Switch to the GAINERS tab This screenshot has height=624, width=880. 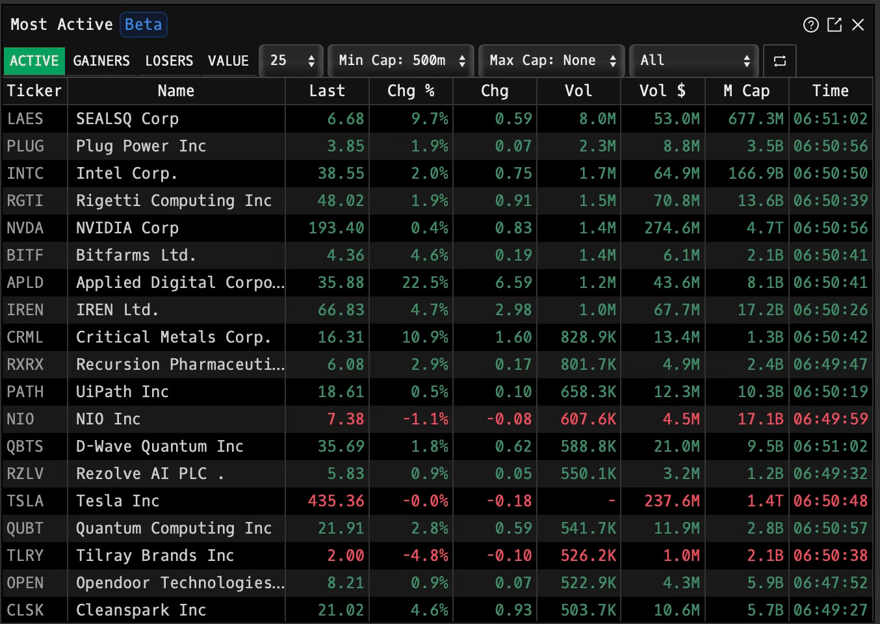coord(101,61)
